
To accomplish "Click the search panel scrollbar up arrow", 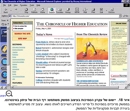I will click(x=8, y=28).
